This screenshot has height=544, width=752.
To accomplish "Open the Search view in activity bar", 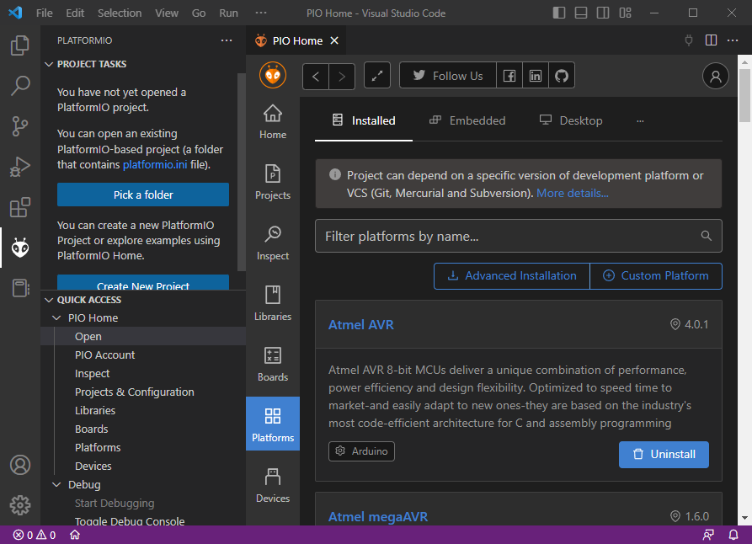I will coord(19,86).
